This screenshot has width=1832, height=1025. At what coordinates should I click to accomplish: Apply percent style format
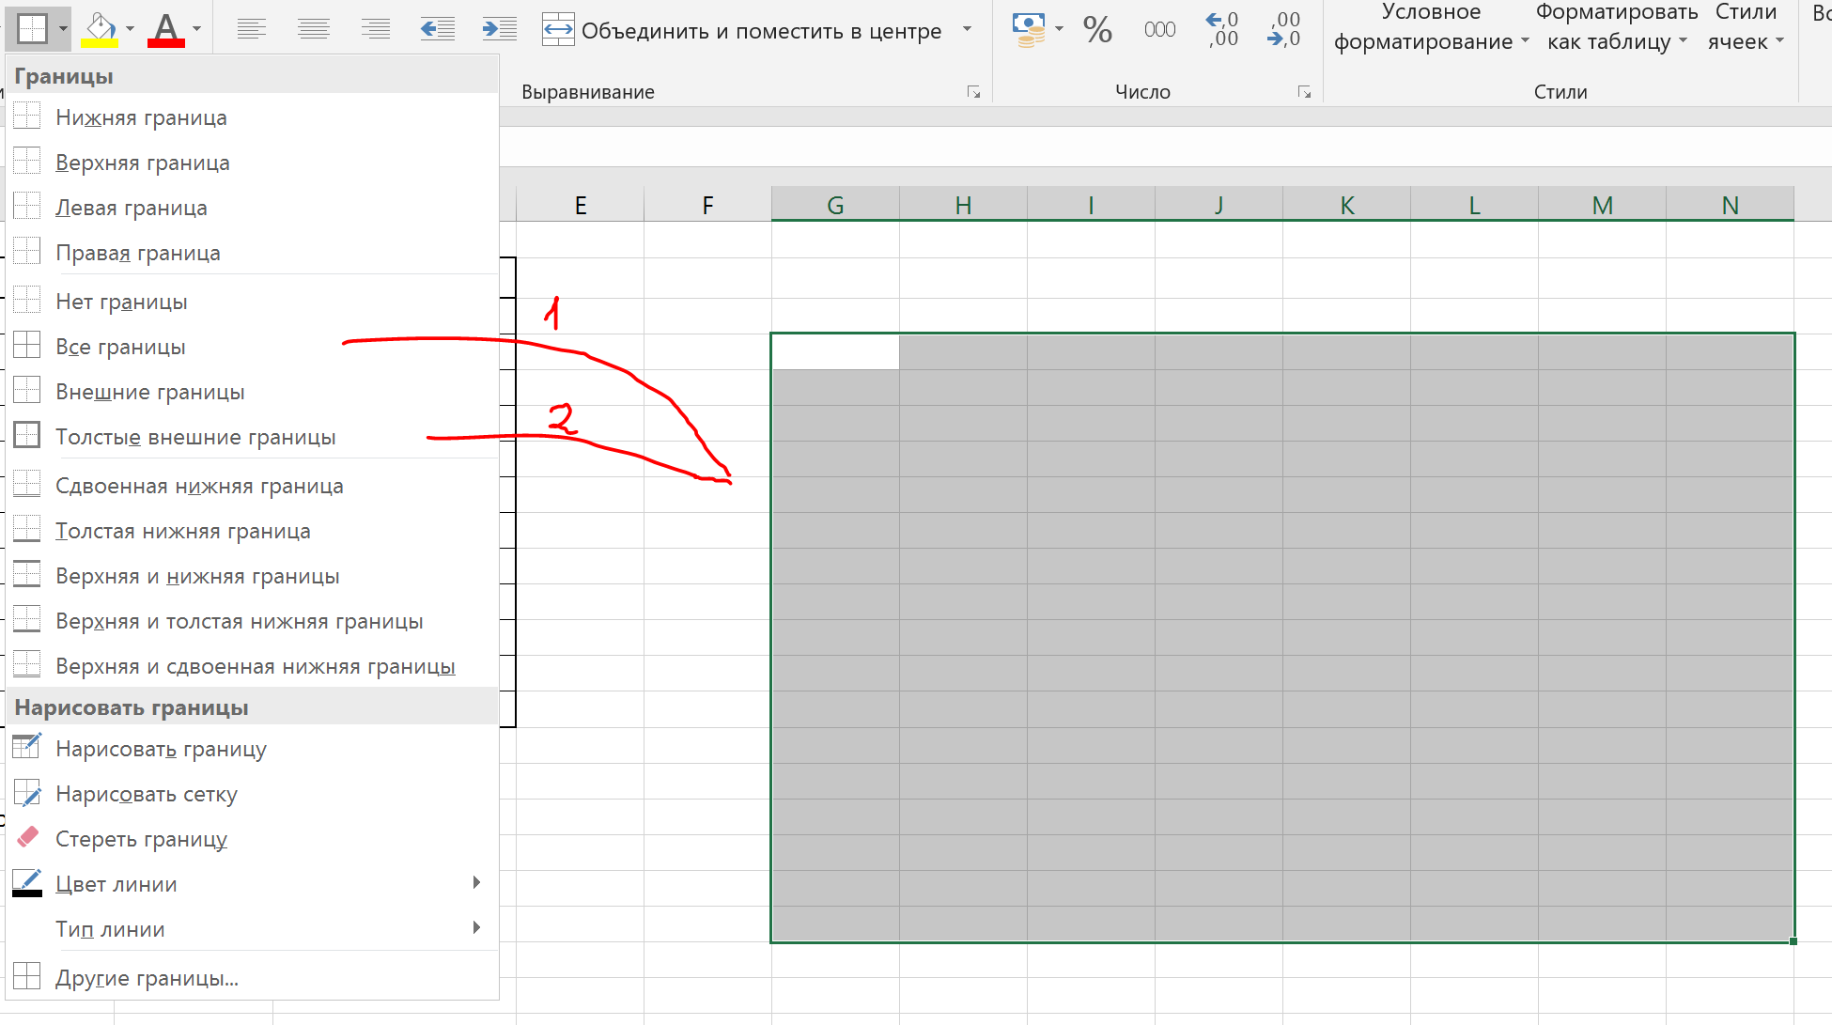(1096, 29)
